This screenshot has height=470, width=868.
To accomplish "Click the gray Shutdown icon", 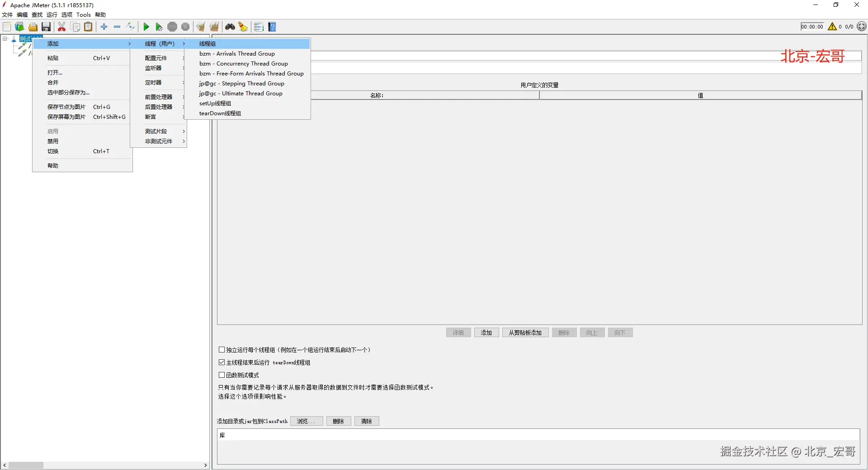I will pos(185,27).
